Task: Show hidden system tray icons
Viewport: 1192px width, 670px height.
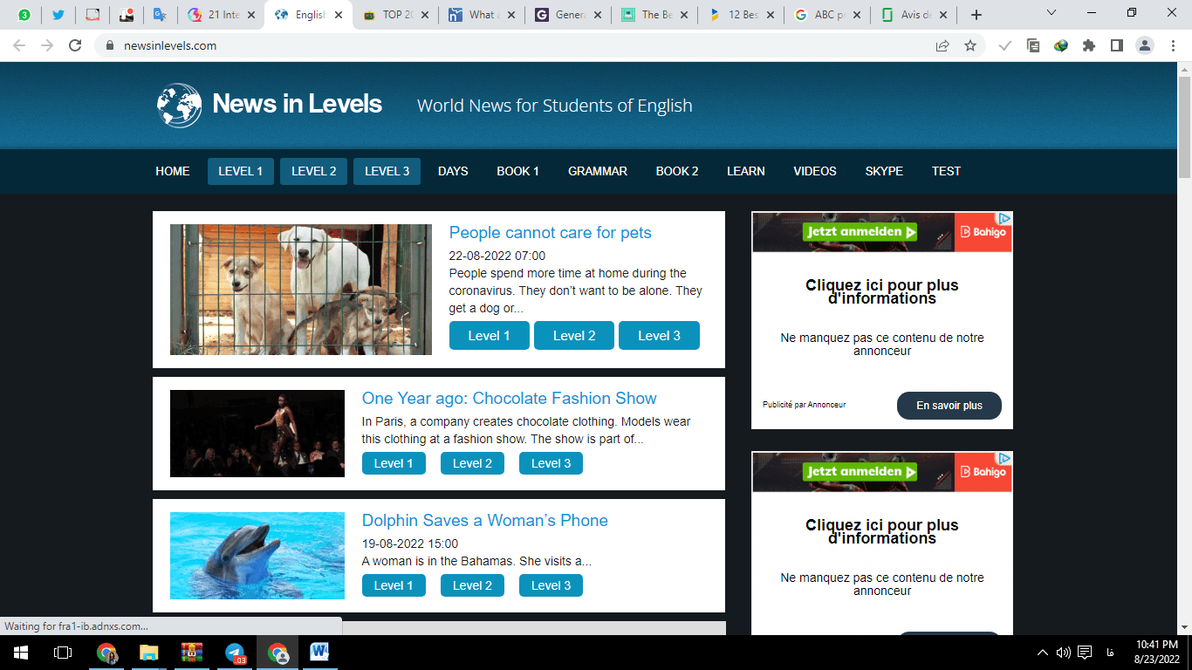Action: pos(1042,653)
